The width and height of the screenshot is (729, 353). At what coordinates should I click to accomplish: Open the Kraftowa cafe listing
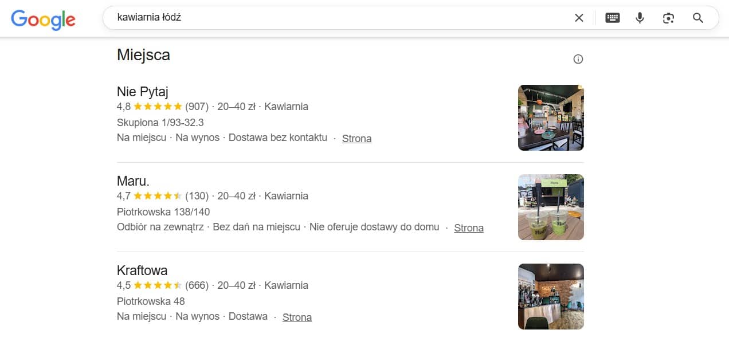tap(142, 270)
